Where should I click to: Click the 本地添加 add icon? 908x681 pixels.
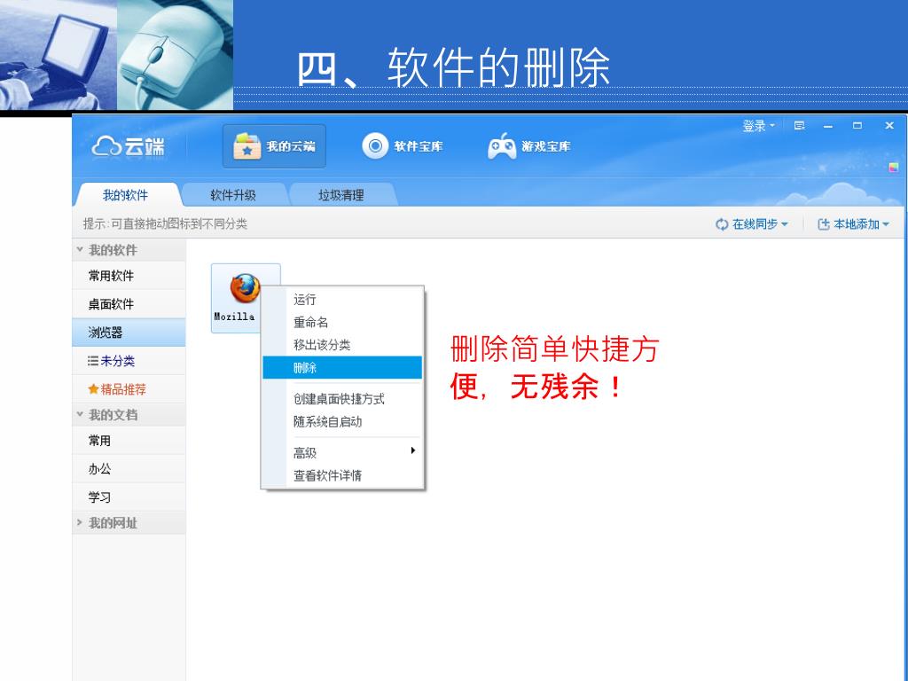click(x=824, y=224)
